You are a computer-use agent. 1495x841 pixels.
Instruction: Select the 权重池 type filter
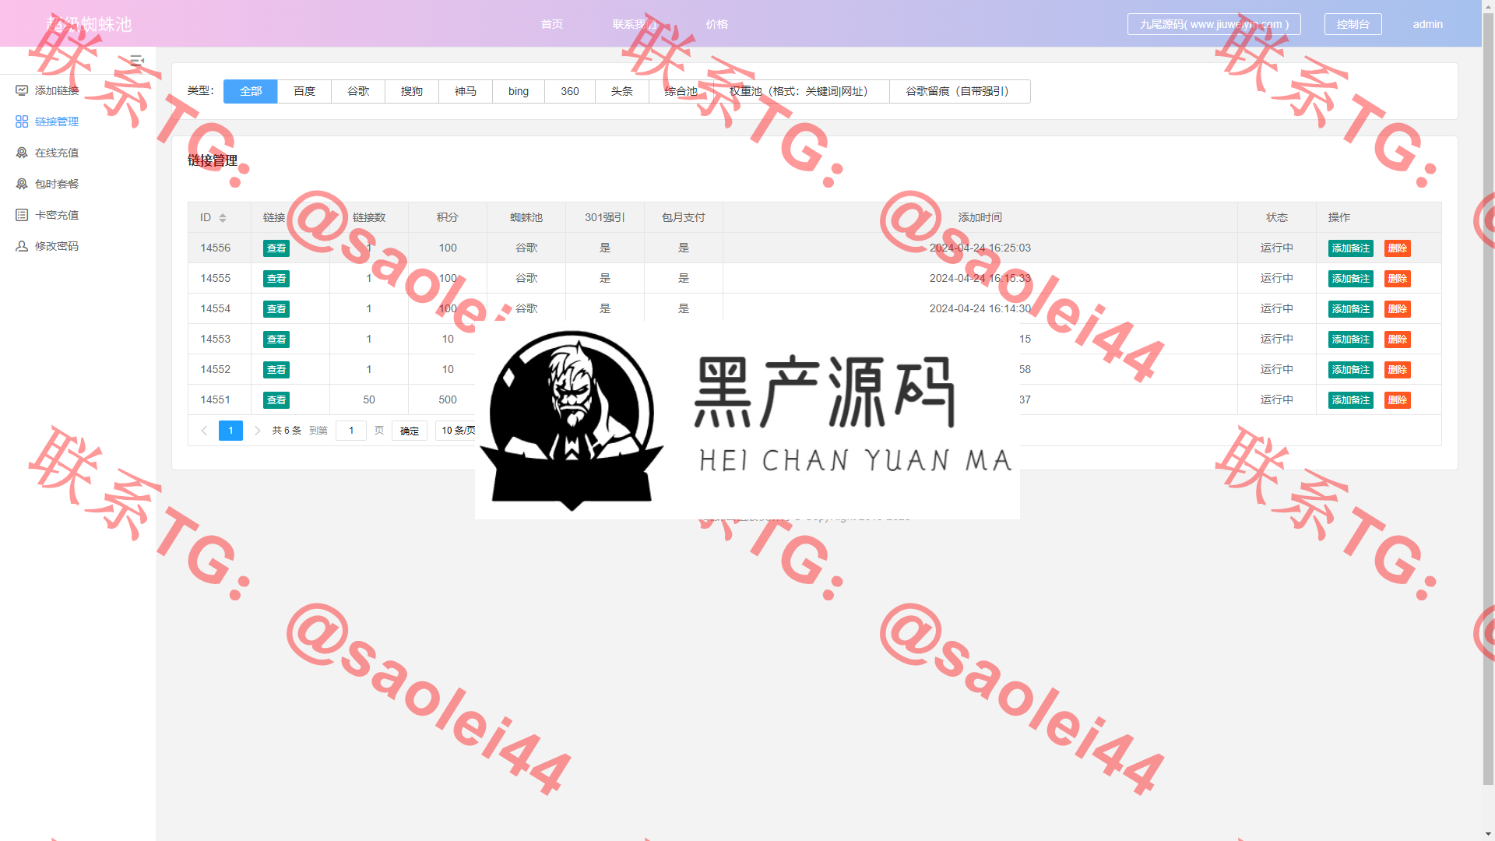pos(801,91)
